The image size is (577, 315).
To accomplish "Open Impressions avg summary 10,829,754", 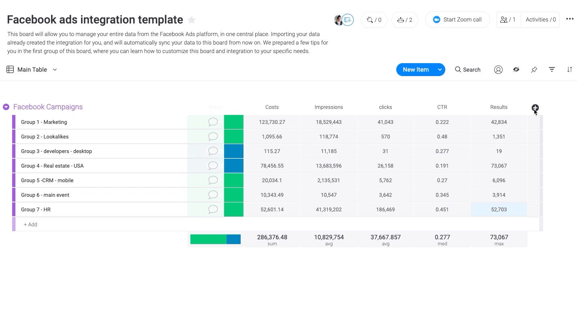I will click(329, 240).
